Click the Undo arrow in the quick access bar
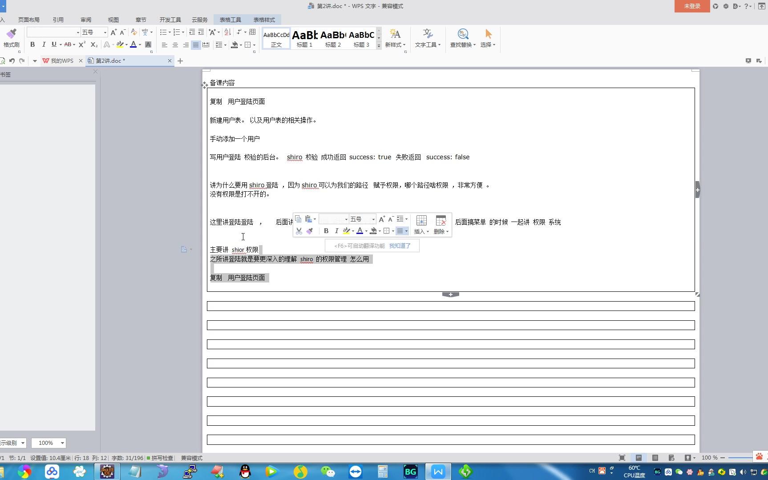The height and width of the screenshot is (480, 768). [12, 61]
